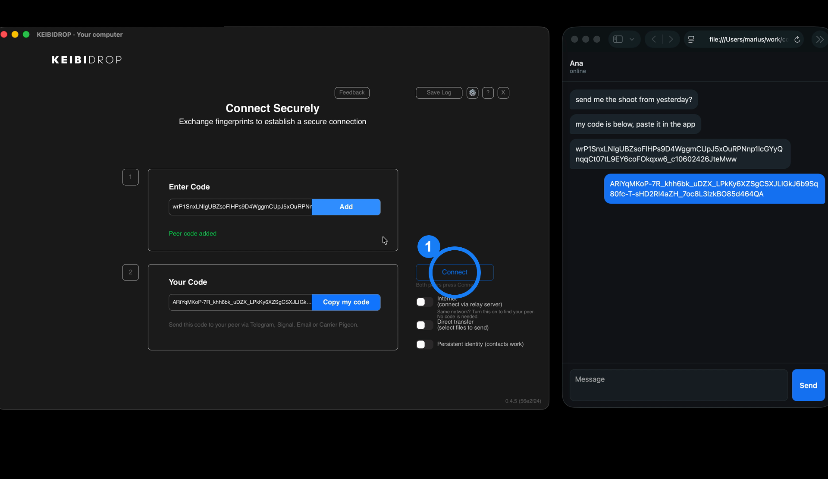This screenshot has width=828, height=479.
Task: Copy your code with Copy my code
Action: 346,303
